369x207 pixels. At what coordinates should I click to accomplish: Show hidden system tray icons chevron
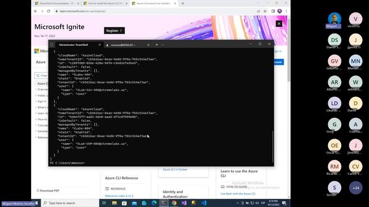(238, 203)
